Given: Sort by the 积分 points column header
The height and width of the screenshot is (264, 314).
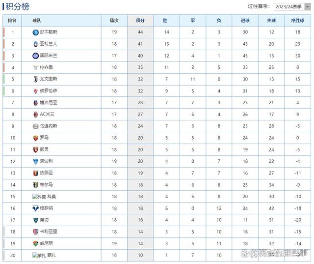Looking at the screenshot, I should pyautogui.click(x=140, y=21).
